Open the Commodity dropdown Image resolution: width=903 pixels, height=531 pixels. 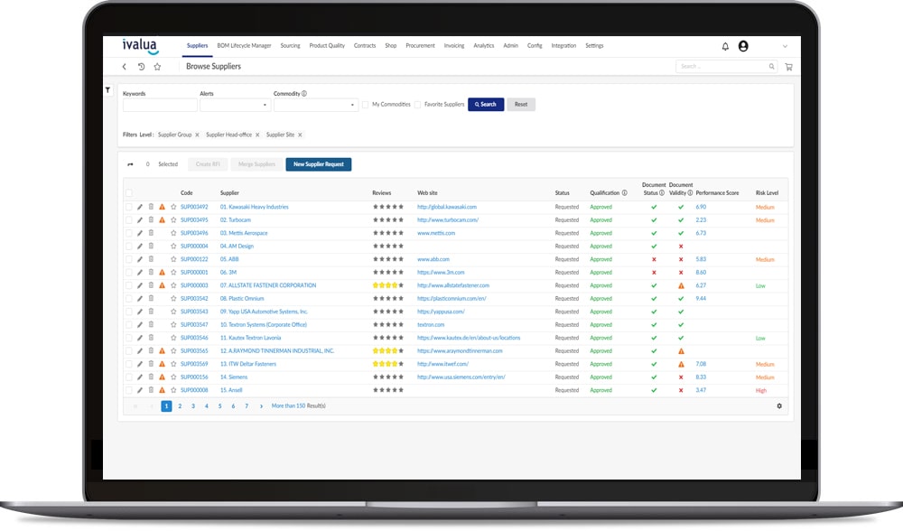click(x=315, y=105)
